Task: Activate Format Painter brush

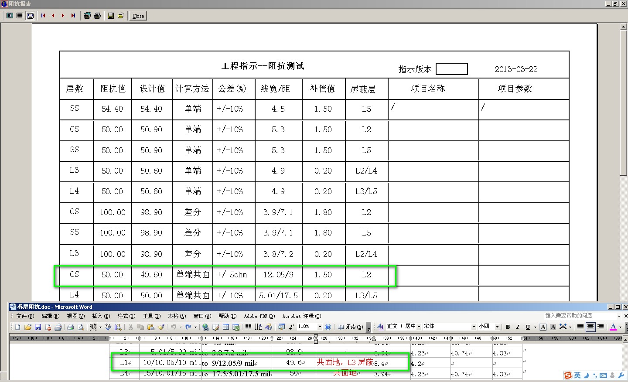Action: (161, 327)
